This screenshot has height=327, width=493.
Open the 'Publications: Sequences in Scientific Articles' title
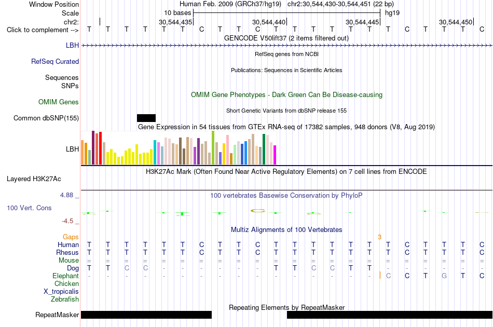tap(286, 70)
